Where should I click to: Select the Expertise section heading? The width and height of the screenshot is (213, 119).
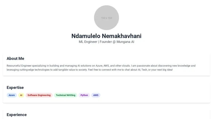pyautogui.click(x=15, y=88)
